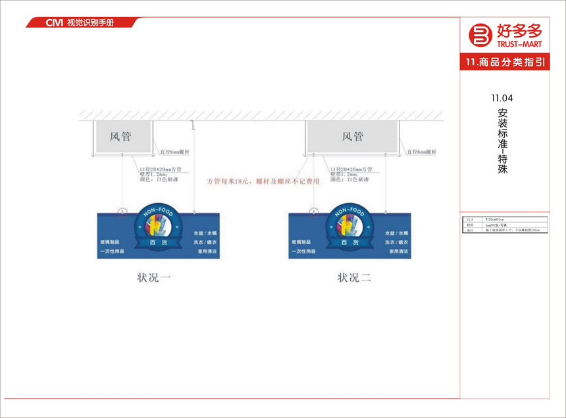Click 一次性用品 on the 状况二 sign

(303, 251)
